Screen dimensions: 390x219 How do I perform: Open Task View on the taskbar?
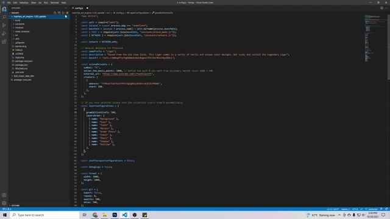click(x=85, y=215)
